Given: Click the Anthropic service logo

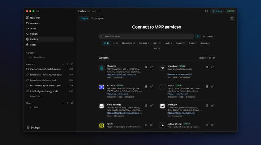Looking at the screenshot, I should (x=162, y=106).
